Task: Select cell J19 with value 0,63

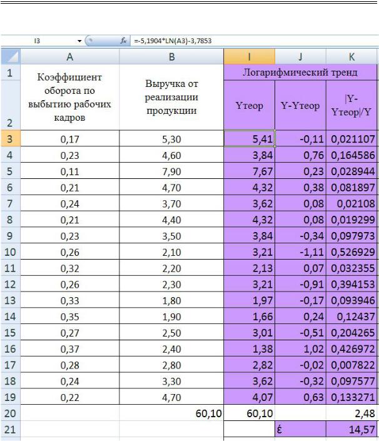Action: [300, 397]
